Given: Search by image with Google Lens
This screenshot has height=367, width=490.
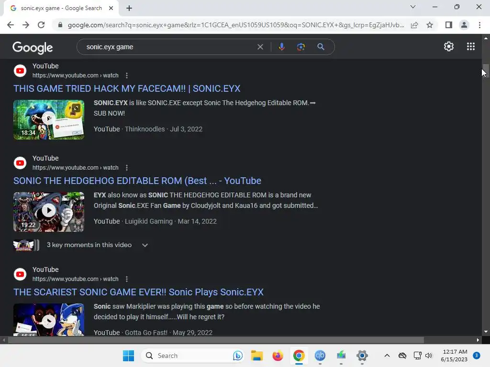Looking at the screenshot, I should click(x=301, y=47).
